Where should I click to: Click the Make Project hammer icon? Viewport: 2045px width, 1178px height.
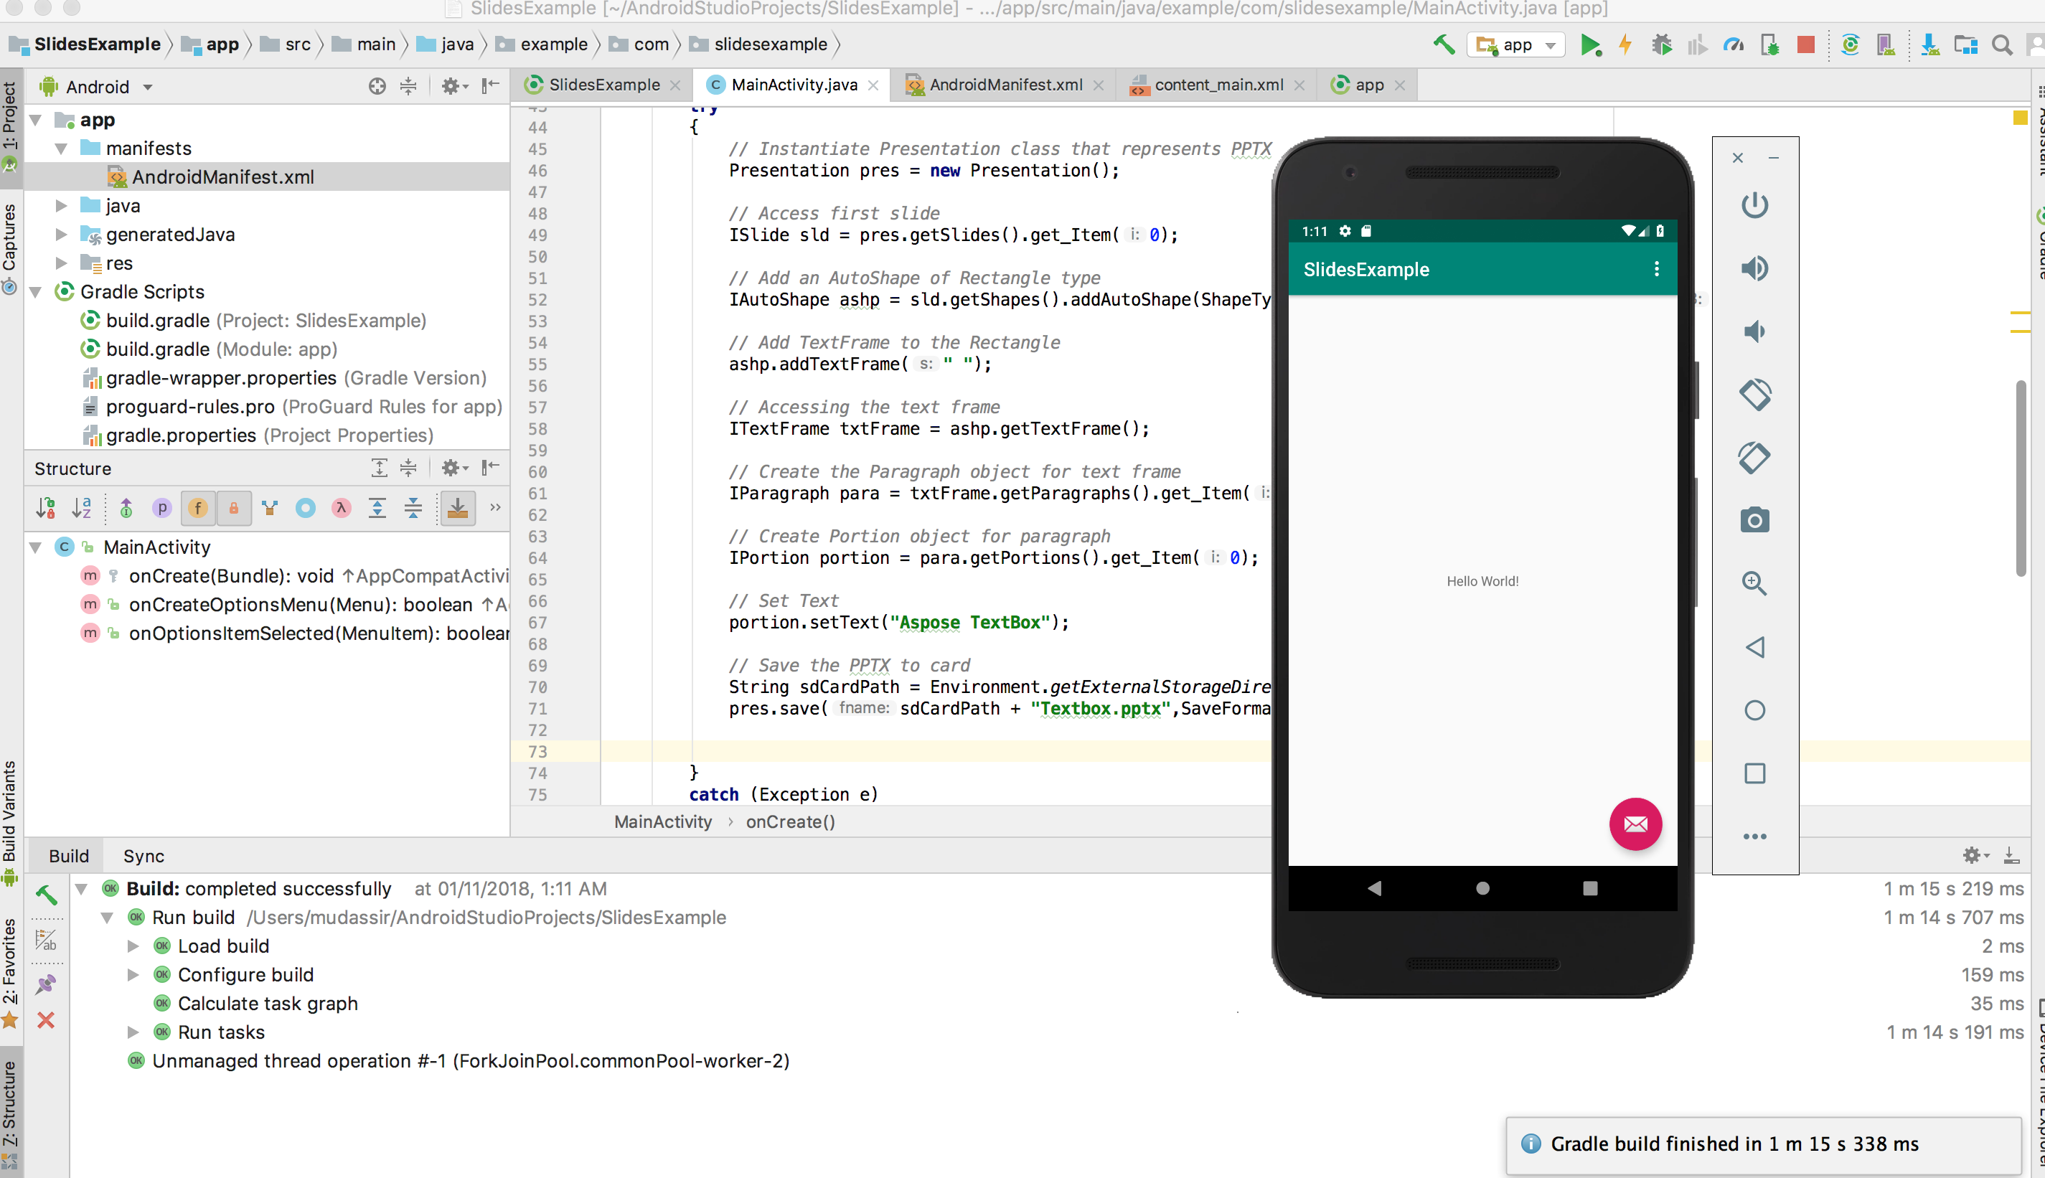tap(1444, 44)
